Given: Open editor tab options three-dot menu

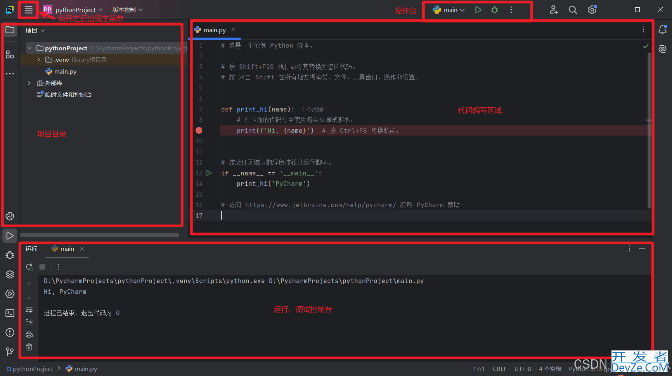Looking at the screenshot, I should pos(643,30).
